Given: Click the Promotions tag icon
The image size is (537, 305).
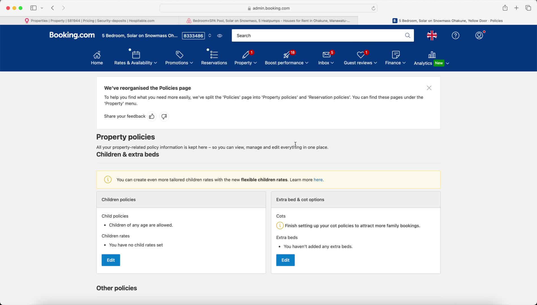Looking at the screenshot, I should 179,54.
